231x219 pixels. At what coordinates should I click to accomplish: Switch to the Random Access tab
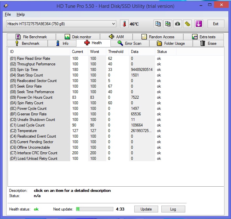[x=158, y=37]
